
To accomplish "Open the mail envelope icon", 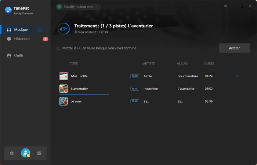I will pyautogui.click(x=39, y=153).
